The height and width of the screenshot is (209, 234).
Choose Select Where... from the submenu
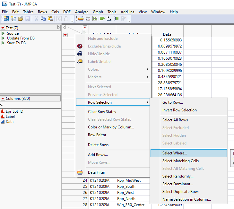click(x=175, y=153)
